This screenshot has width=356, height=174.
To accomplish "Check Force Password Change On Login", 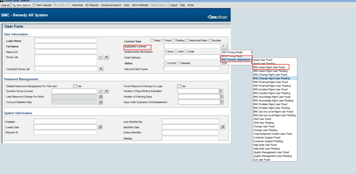I will [x=179, y=86].
